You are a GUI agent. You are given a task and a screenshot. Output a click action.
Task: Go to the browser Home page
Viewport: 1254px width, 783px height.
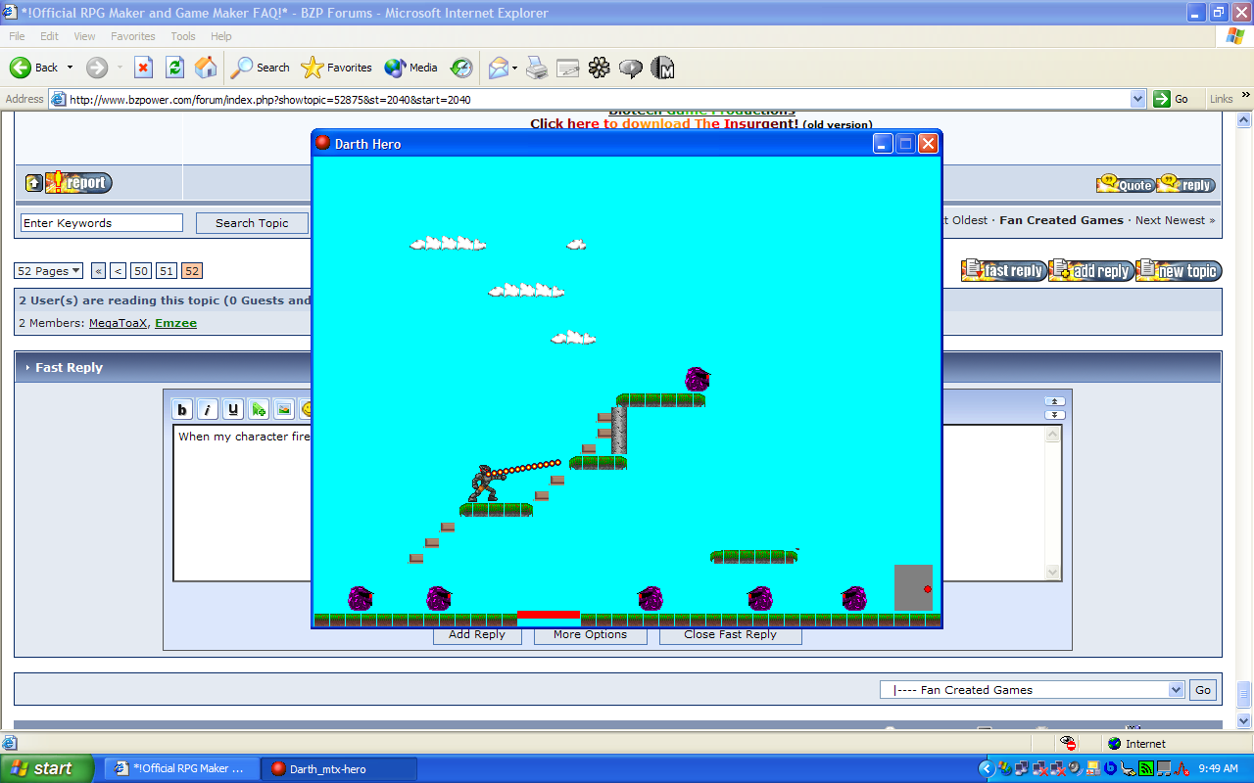tap(206, 68)
